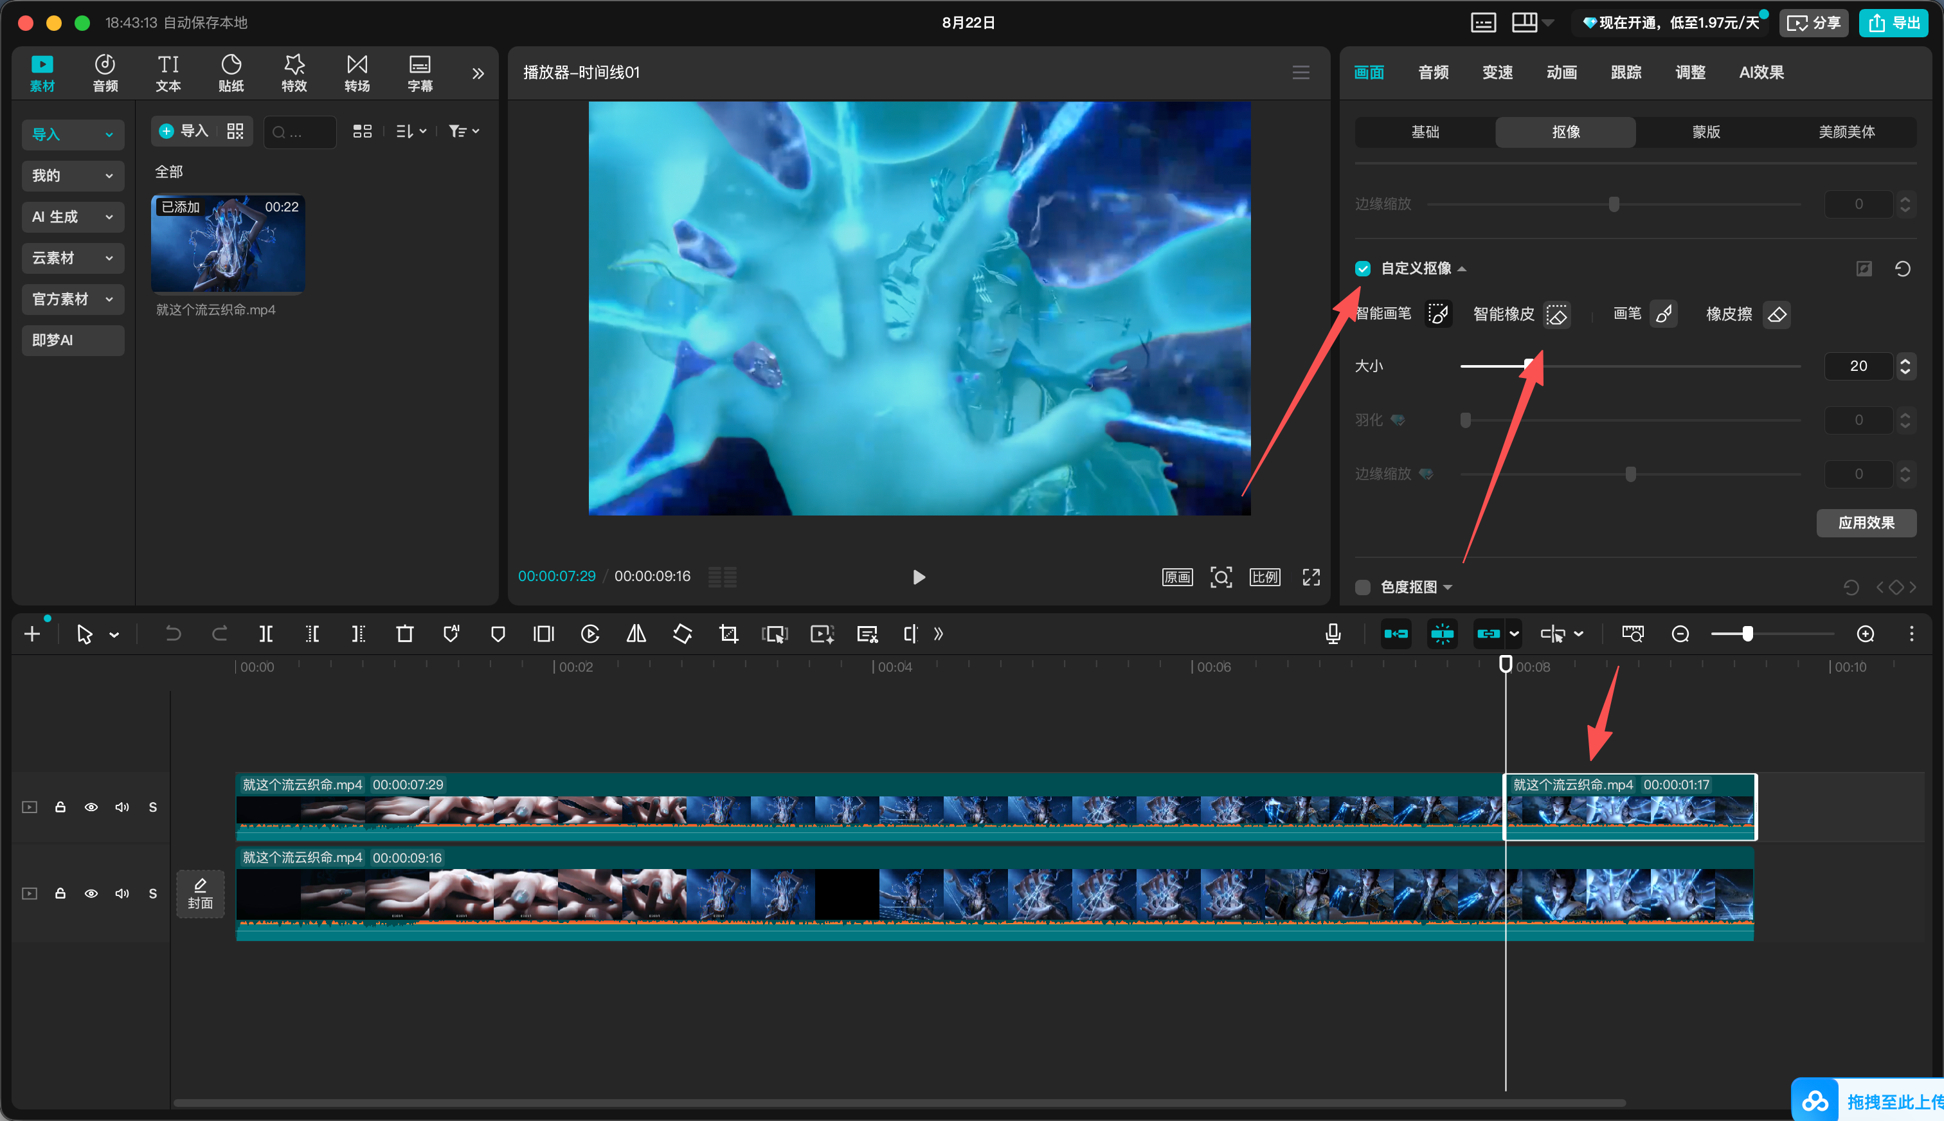Screen dimensions: 1944x1121
Task: Click the marker shield icon in toolbar
Action: pos(498,634)
